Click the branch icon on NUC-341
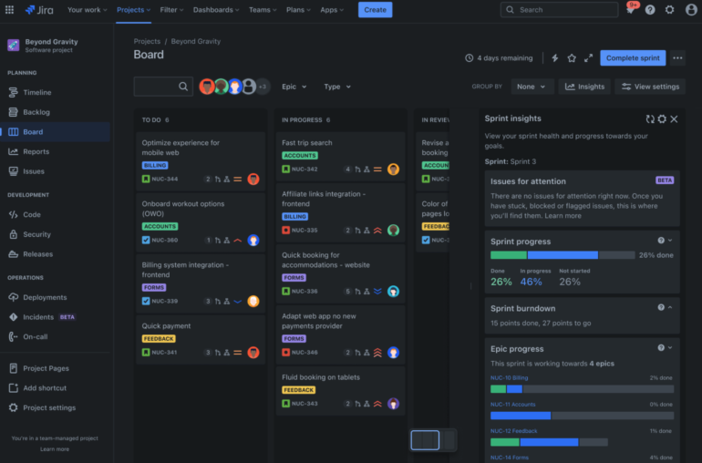Viewport: 702px width, 463px height. click(218, 353)
